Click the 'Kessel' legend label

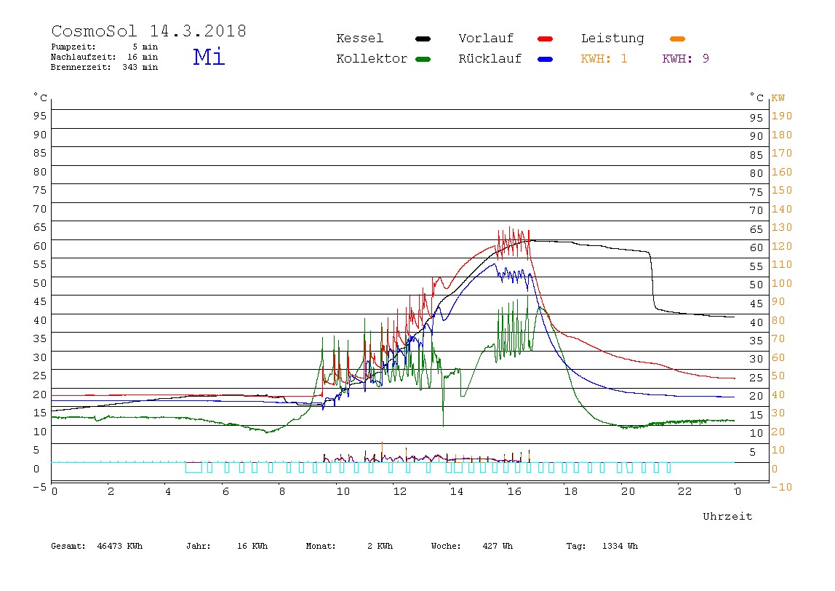click(x=360, y=39)
